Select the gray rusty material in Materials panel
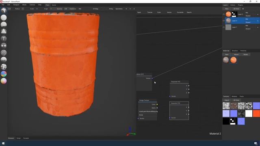The image size is (260, 146). pyautogui.click(x=226, y=60)
